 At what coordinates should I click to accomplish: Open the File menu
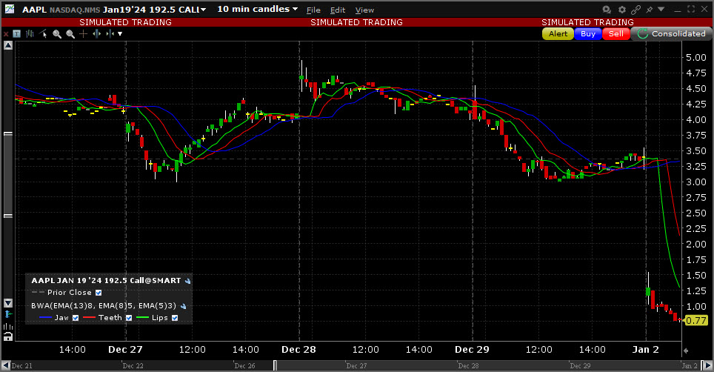[x=313, y=10]
